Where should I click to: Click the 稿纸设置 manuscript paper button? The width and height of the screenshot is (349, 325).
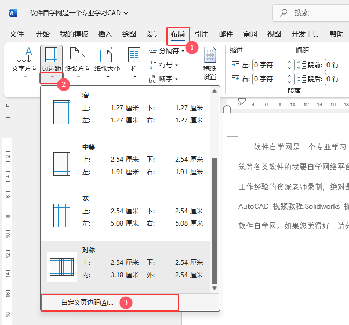tap(210, 63)
